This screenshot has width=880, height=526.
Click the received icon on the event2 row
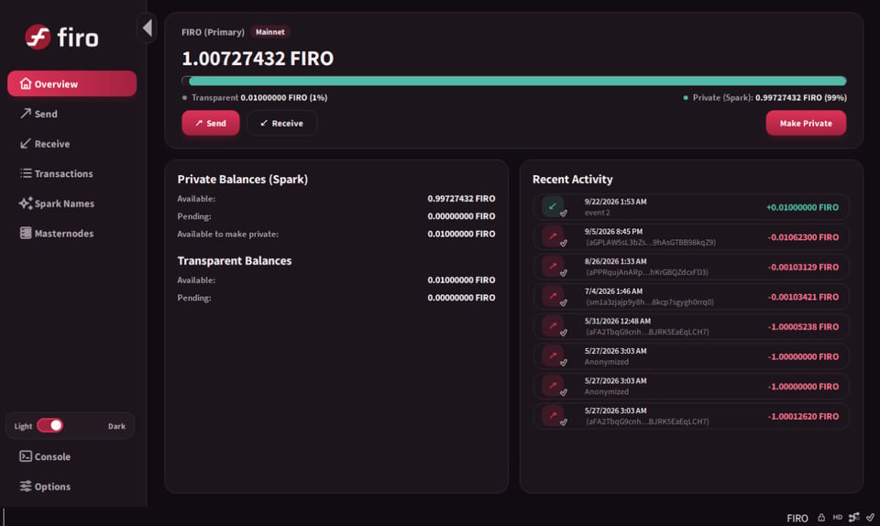553,206
